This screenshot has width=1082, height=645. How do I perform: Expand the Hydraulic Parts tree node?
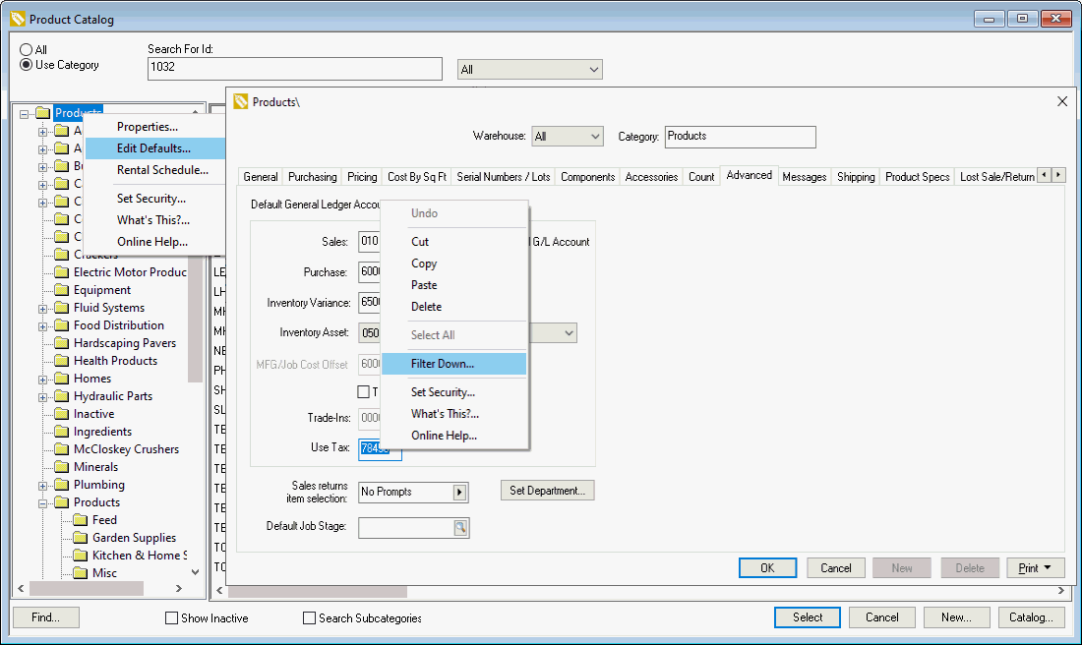43,396
